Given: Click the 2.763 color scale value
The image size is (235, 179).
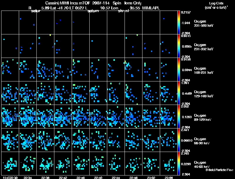Looking at the screenshot, I should 185,153.
